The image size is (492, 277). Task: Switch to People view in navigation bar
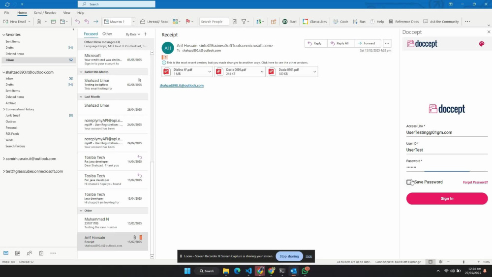tap(29, 253)
